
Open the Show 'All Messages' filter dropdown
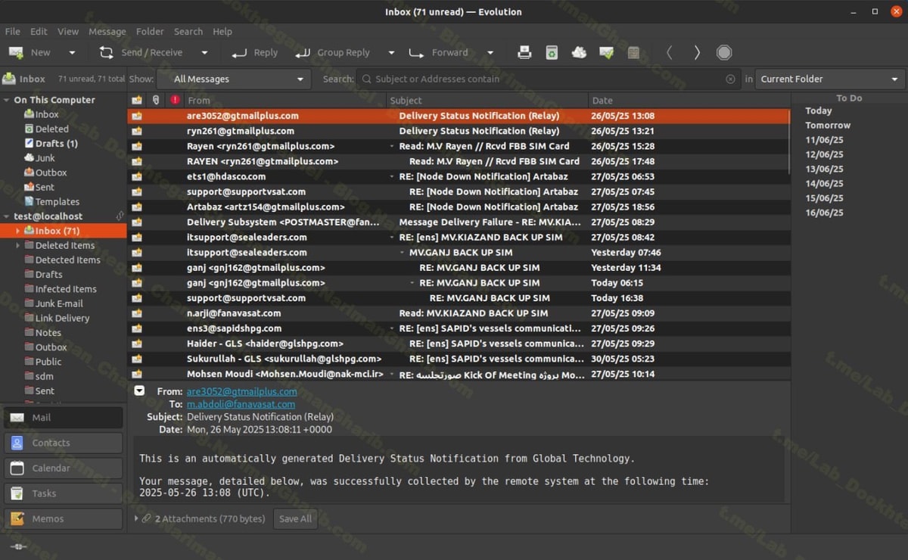[234, 79]
